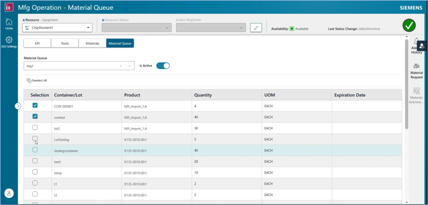Viewport: 428px width, 205px height.
Task: Clear the mq1 selection with X icon
Action: coord(121,66)
